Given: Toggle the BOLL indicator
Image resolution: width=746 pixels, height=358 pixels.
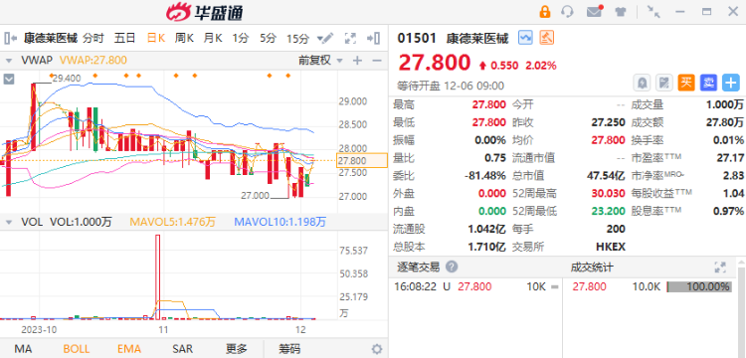Looking at the screenshot, I should pos(77,349).
